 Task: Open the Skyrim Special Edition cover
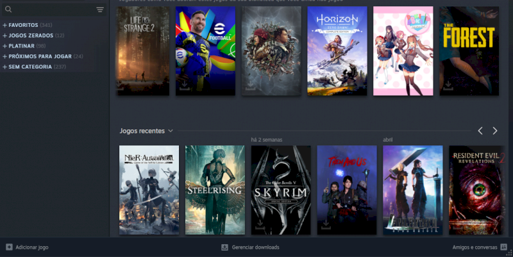coord(281,190)
